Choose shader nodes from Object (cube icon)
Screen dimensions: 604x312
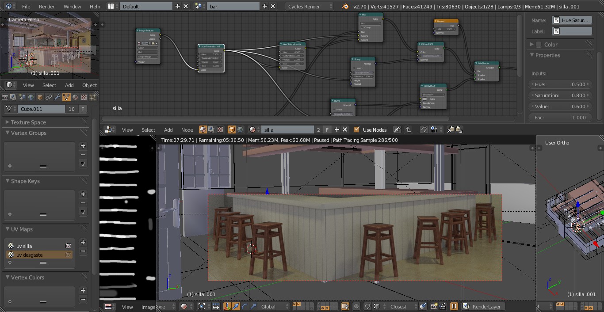[232, 129]
